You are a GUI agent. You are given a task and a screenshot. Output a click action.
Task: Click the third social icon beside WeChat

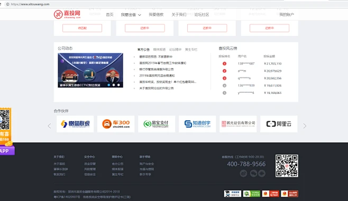262,174
